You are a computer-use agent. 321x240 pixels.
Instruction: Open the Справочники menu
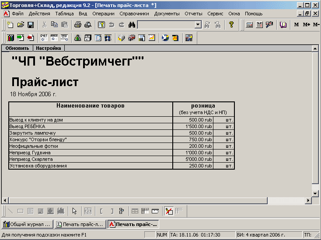click(134, 14)
